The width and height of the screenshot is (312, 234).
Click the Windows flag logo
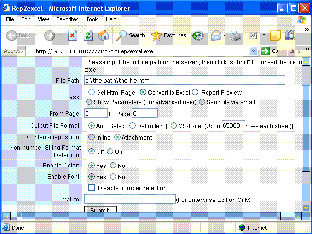coord(302,19)
